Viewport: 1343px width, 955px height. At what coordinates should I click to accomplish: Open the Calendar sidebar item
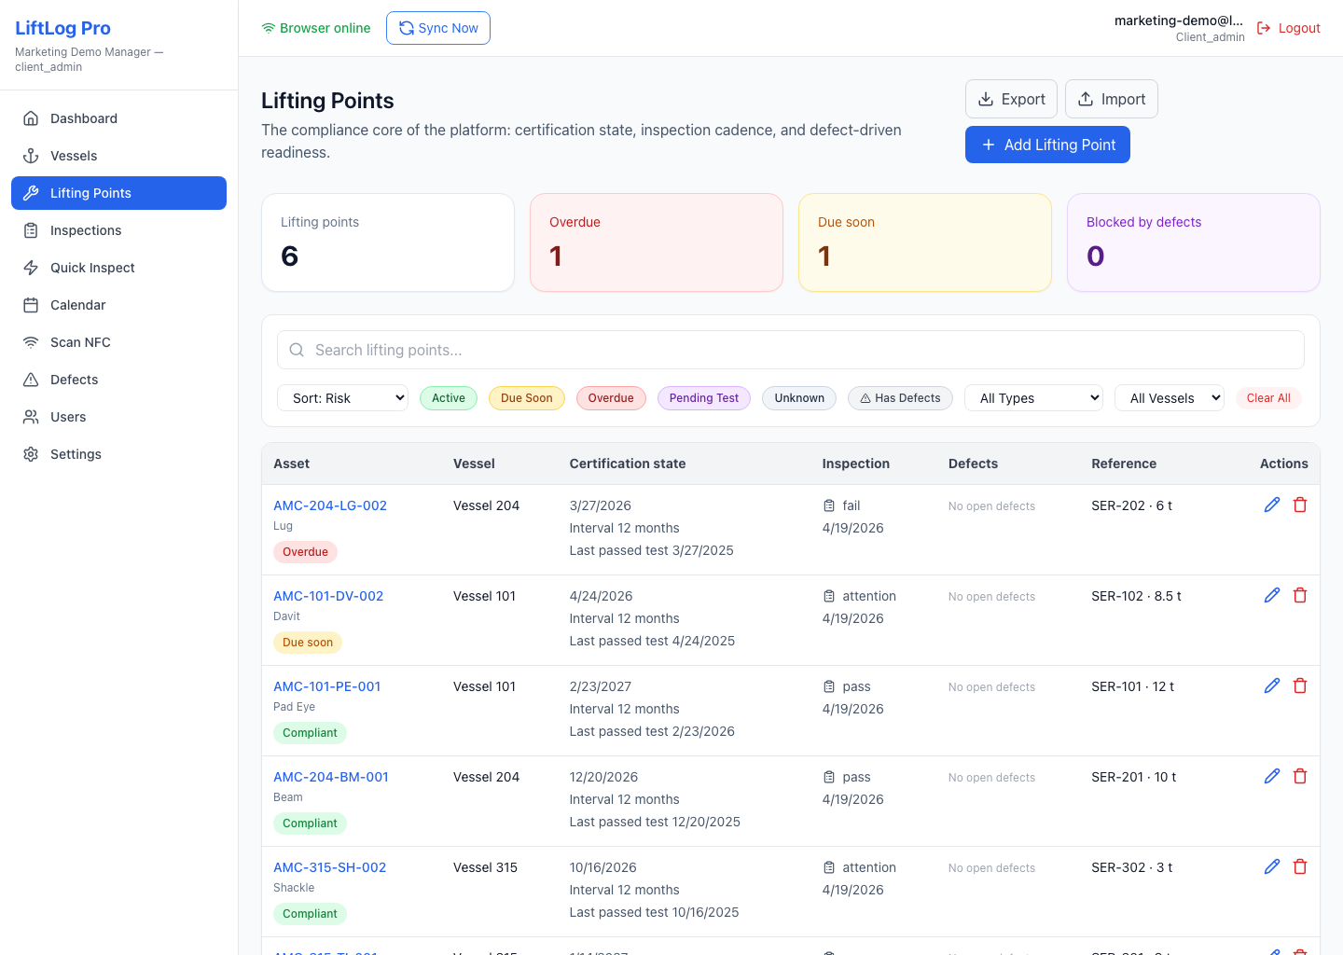(118, 305)
